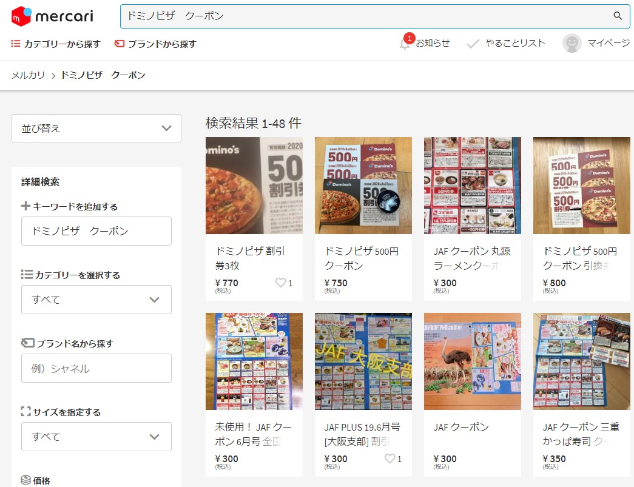Click the checkmark icon beside やることリスト

(x=473, y=43)
